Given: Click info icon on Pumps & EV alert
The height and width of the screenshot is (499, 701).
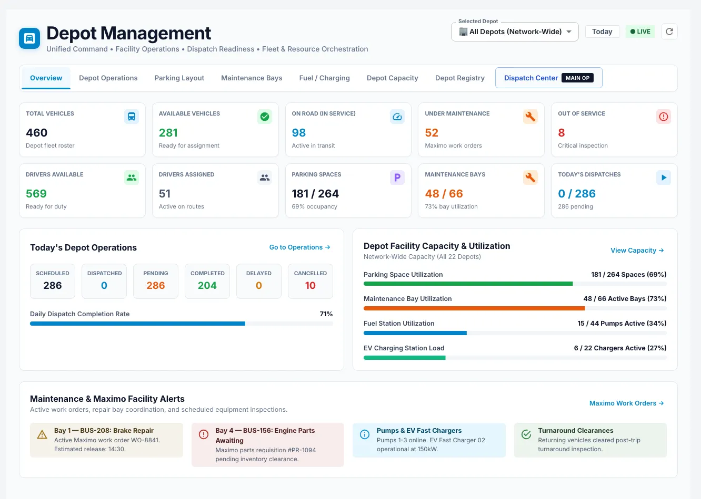Looking at the screenshot, I should [x=365, y=434].
